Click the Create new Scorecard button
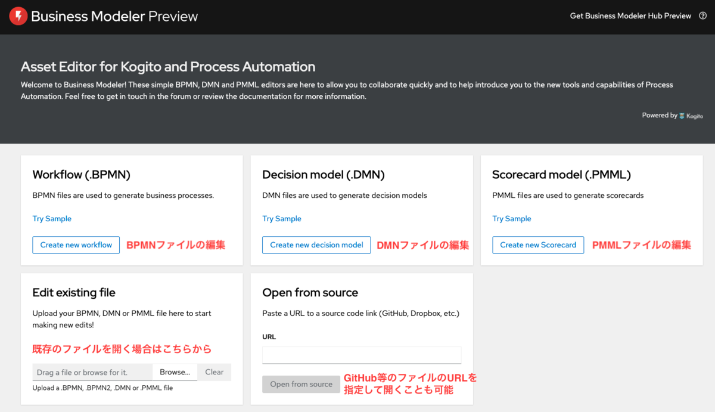Viewport: 715px width, 412px height. point(538,245)
